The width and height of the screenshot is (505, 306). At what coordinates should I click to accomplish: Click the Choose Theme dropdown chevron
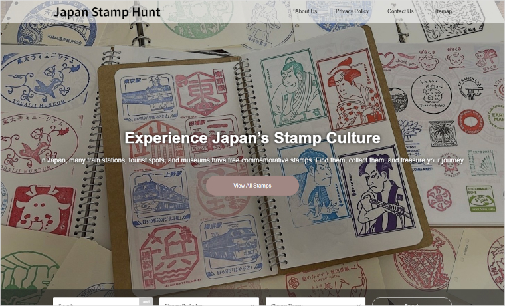358,305
